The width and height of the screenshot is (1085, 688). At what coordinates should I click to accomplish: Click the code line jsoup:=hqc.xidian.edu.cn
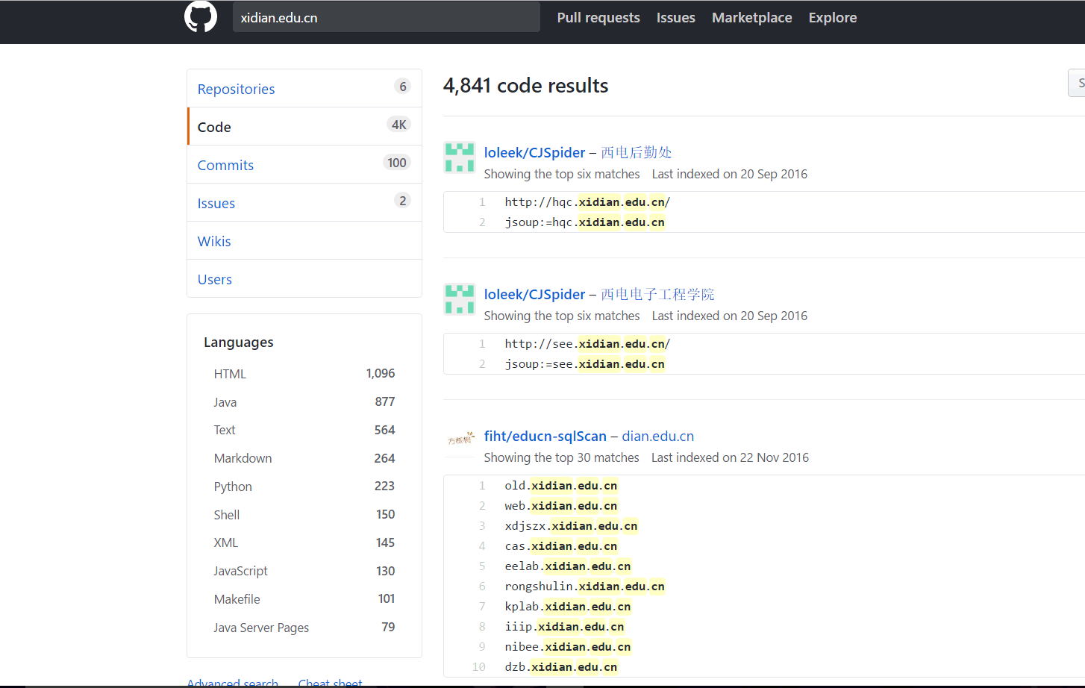click(584, 222)
